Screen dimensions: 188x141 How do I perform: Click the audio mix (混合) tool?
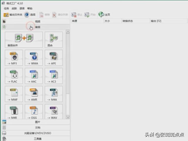(x=53, y=40)
